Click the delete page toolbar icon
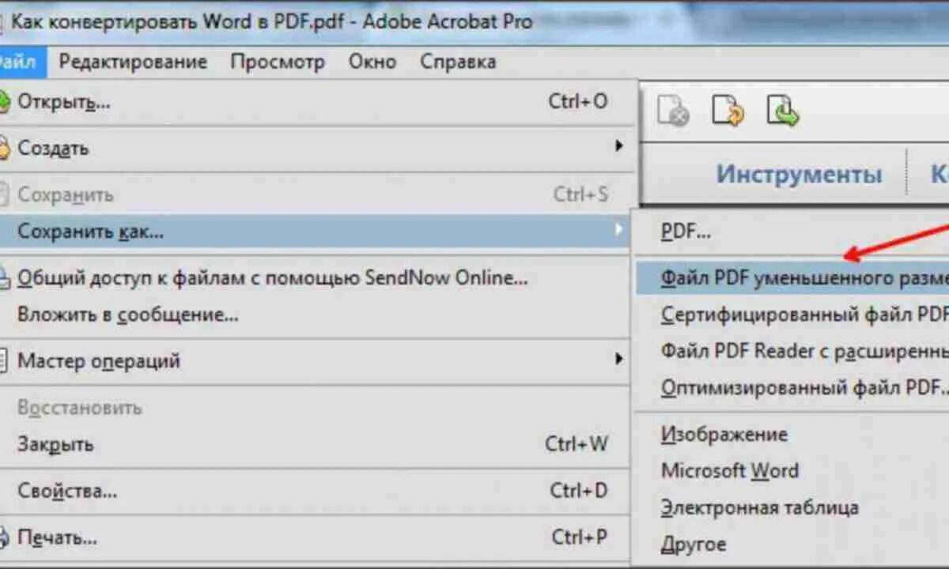 [x=672, y=111]
